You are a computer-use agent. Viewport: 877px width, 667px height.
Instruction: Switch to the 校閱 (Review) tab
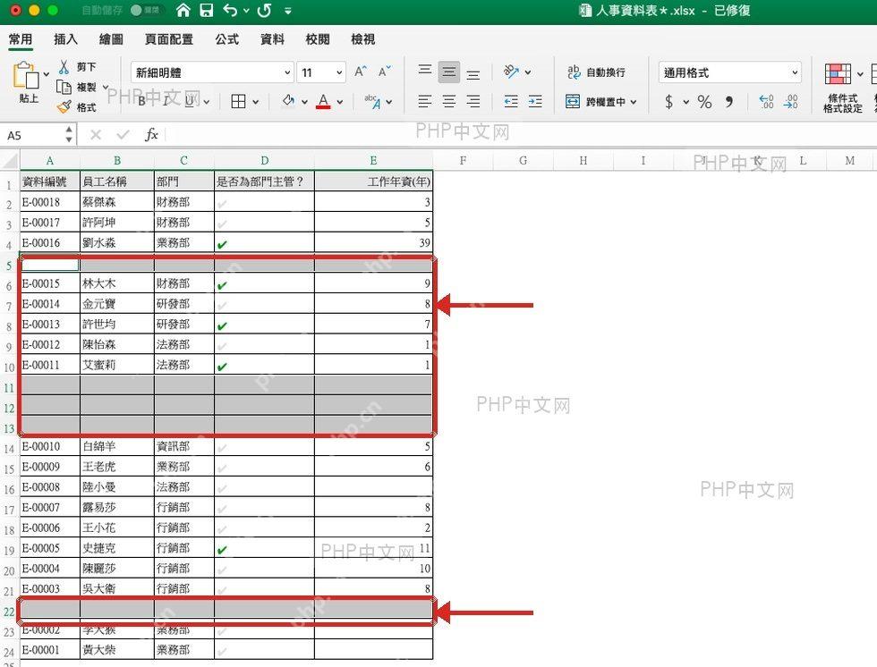click(317, 39)
